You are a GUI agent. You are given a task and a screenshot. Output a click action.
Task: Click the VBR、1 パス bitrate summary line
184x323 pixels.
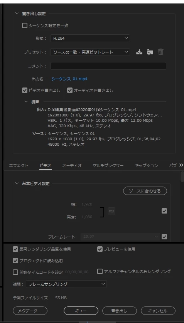[100, 120]
